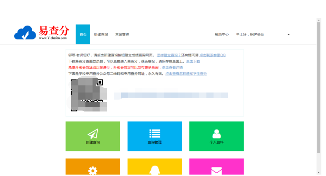Open the 新建查询 menu item
The height and width of the screenshot is (176, 326).
click(101, 35)
